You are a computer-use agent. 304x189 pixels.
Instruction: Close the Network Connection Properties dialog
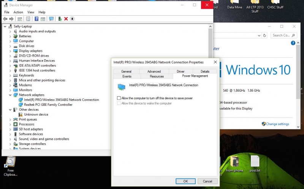(215, 62)
